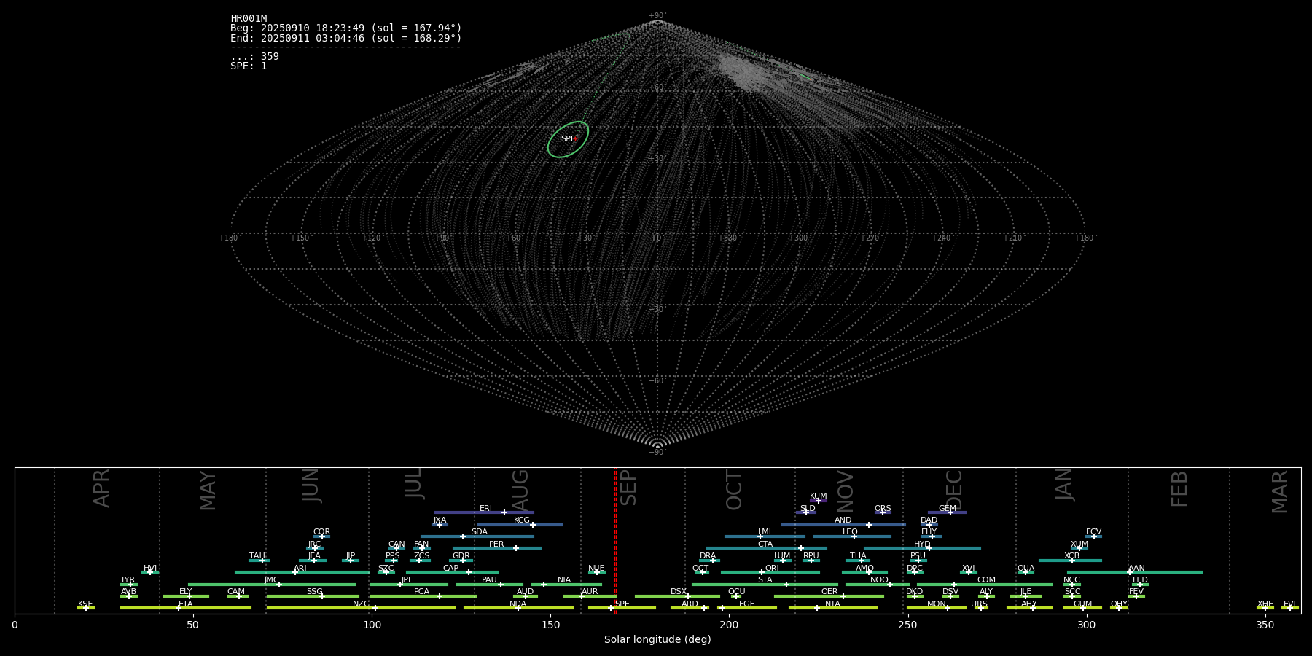Click the 'PER' shower label in timeline
Image resolution: width=1312 pixels, height=656 pixels.
tap(496, 544)
